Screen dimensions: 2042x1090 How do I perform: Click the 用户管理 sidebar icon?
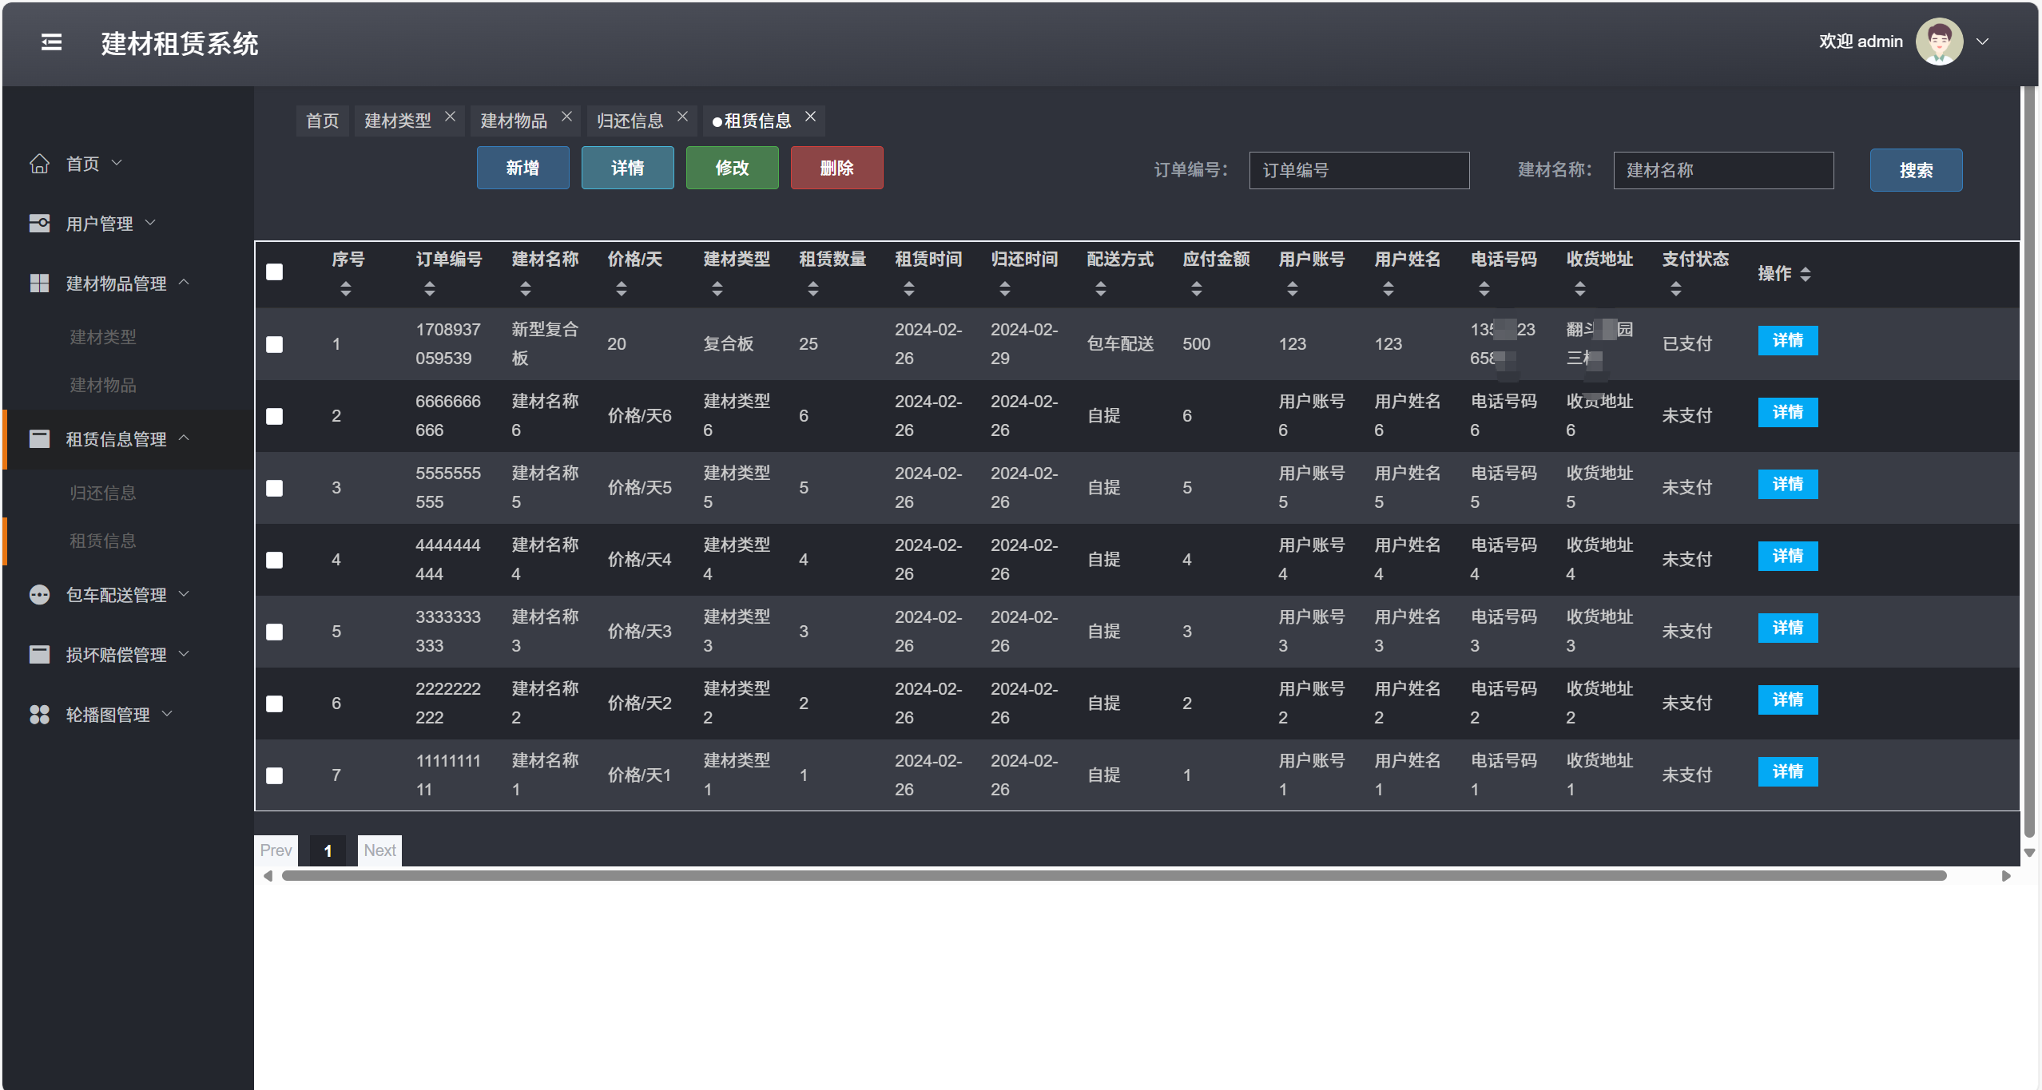39,224
